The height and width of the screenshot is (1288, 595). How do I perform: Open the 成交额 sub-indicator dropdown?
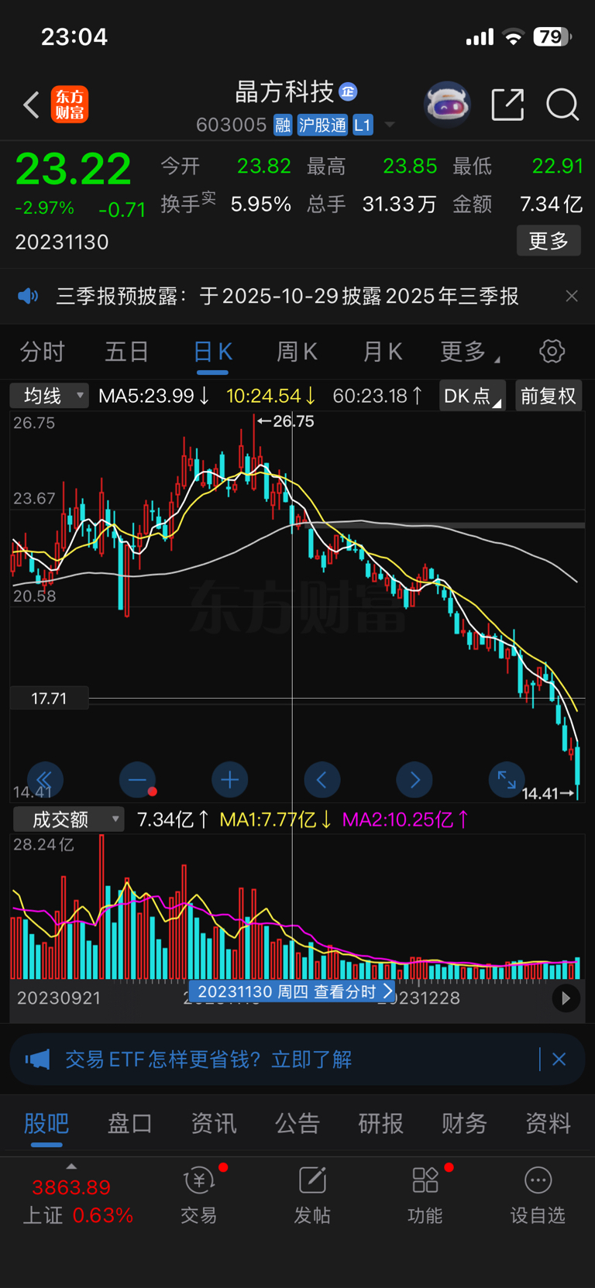[x=68, y=819]
